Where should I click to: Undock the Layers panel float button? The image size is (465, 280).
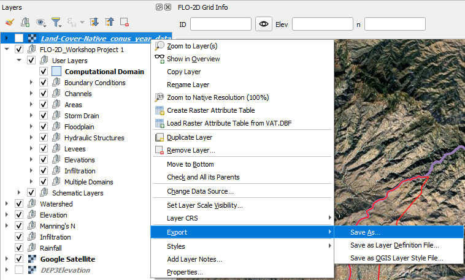click(159, 7)
